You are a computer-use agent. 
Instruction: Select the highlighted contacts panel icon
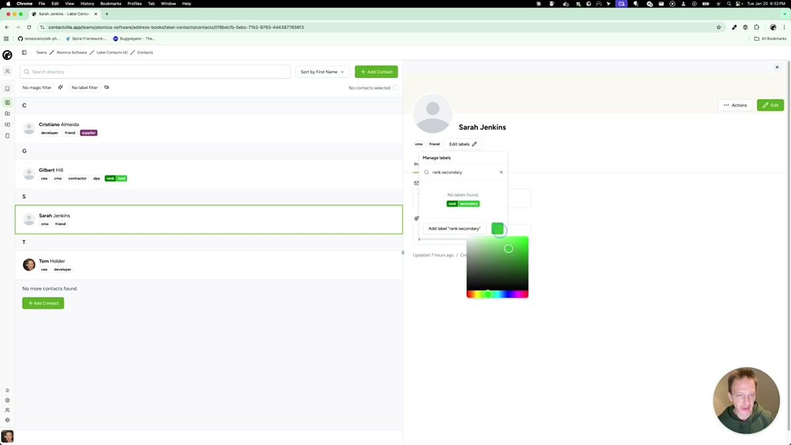tap(7, 102)
